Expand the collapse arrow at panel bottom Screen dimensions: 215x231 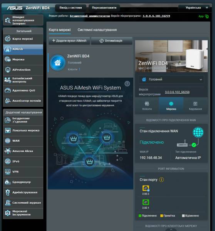tap(171, 229)
